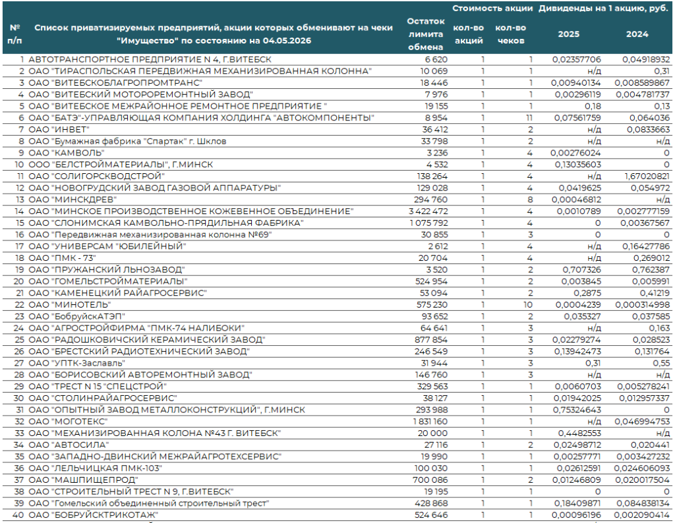Select ОАО "БОБРУЙСКТРИКОТАЖ" in last row
This screenshot has height=523, width=675.
[93, 515]
